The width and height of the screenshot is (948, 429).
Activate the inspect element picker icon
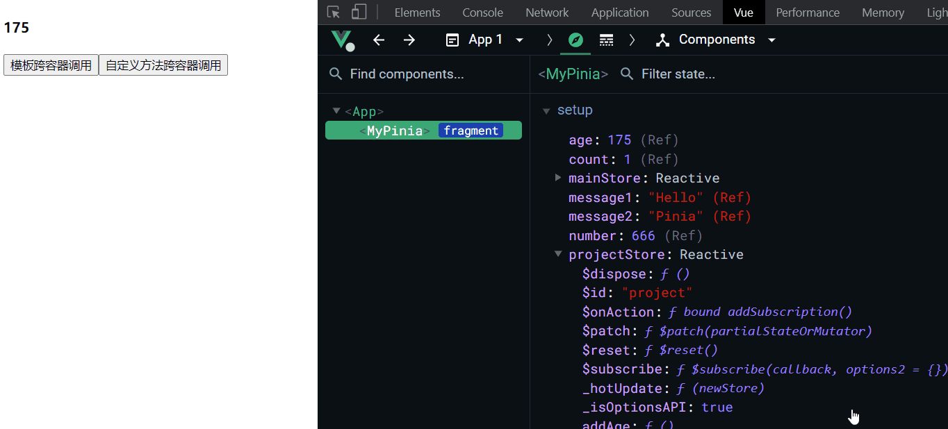tap(334, 12)
